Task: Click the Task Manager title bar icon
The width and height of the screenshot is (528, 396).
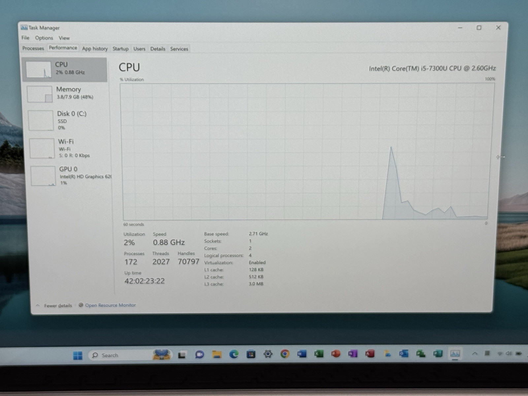Action: [x=24, y=27]
